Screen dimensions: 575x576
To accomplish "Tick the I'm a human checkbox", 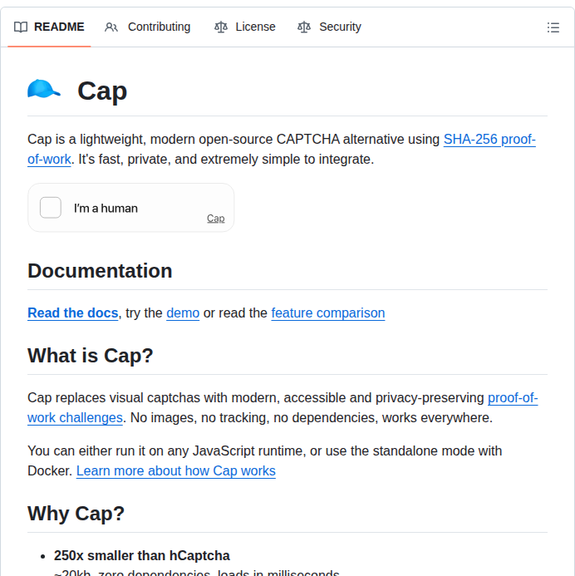I will [x=51, y=208].
